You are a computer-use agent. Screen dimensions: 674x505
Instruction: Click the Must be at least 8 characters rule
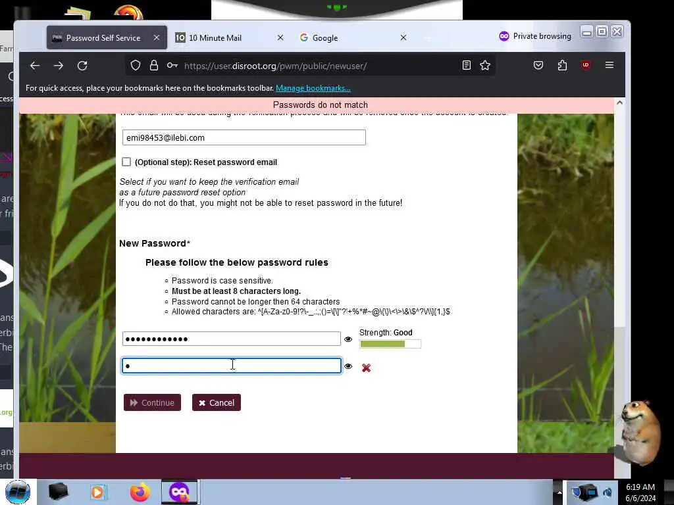(236, 291)
